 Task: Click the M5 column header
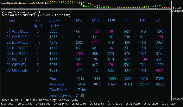point(78,20)
